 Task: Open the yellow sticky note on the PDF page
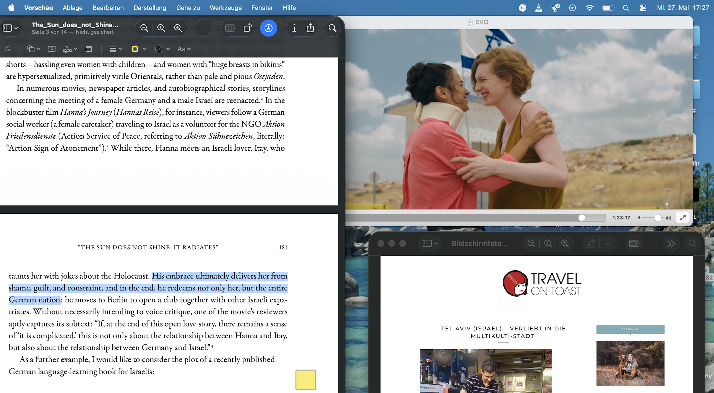click(306, 380)
